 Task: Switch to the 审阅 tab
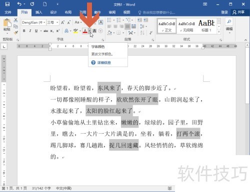[x=112, y=12]
